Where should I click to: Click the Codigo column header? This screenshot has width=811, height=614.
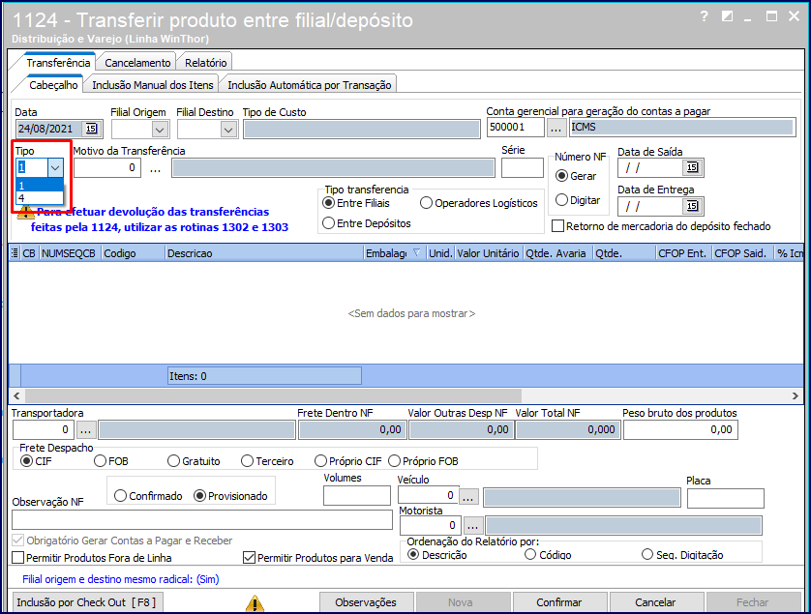tap(134, 253)
